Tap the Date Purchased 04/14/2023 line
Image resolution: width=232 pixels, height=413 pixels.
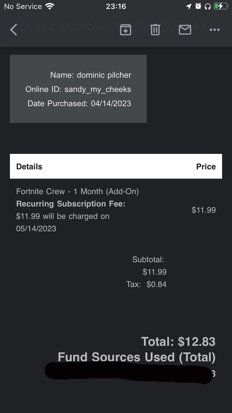pyautogui.click(x=79, y=103)
